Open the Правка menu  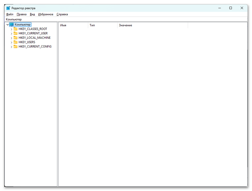coord(21,14)
